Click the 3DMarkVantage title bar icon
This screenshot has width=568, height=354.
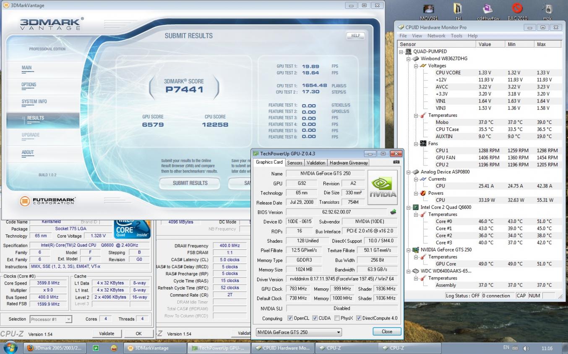point(6,5)
